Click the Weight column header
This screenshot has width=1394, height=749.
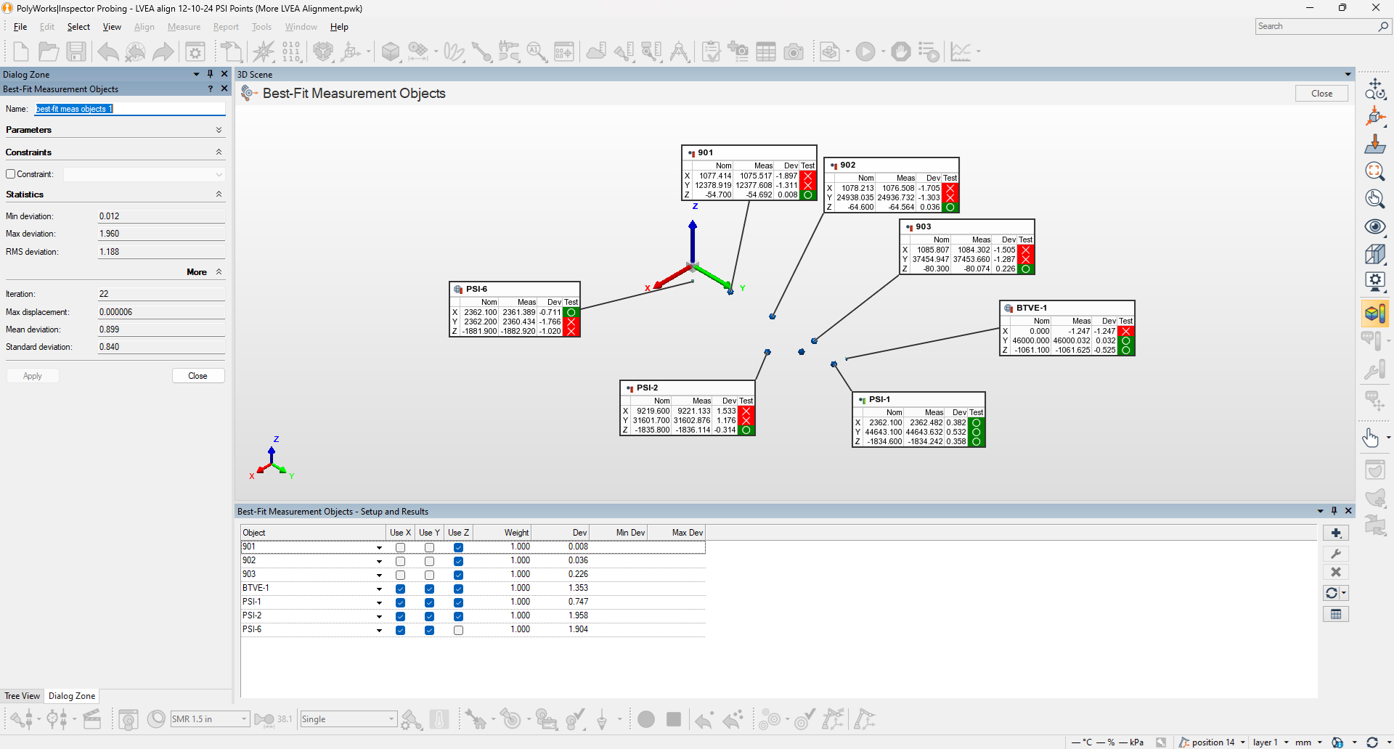pos(502,533)
